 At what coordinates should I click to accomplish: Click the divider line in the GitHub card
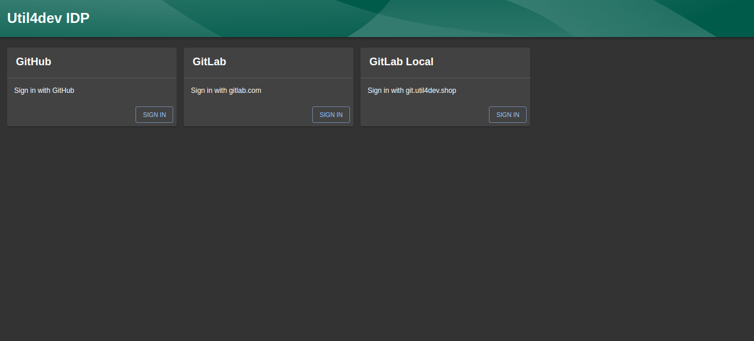[92, 78]
